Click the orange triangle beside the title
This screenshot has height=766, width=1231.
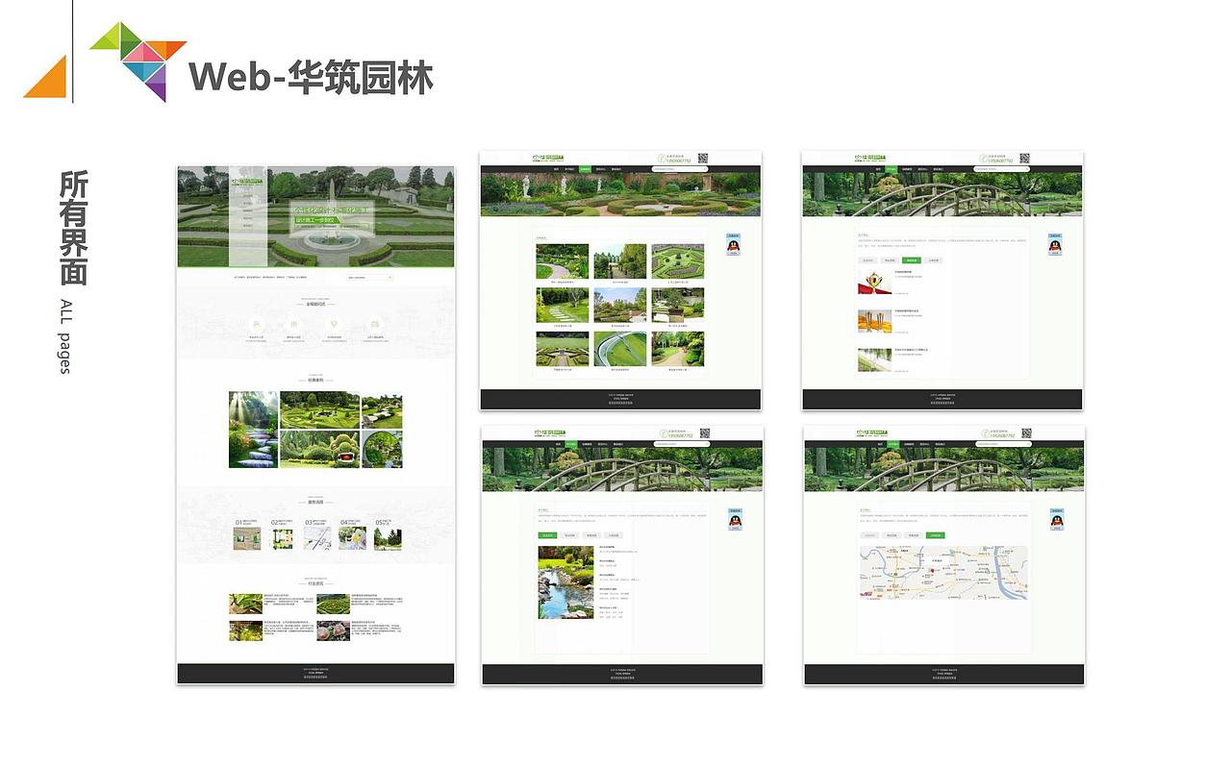click(45, 77)
